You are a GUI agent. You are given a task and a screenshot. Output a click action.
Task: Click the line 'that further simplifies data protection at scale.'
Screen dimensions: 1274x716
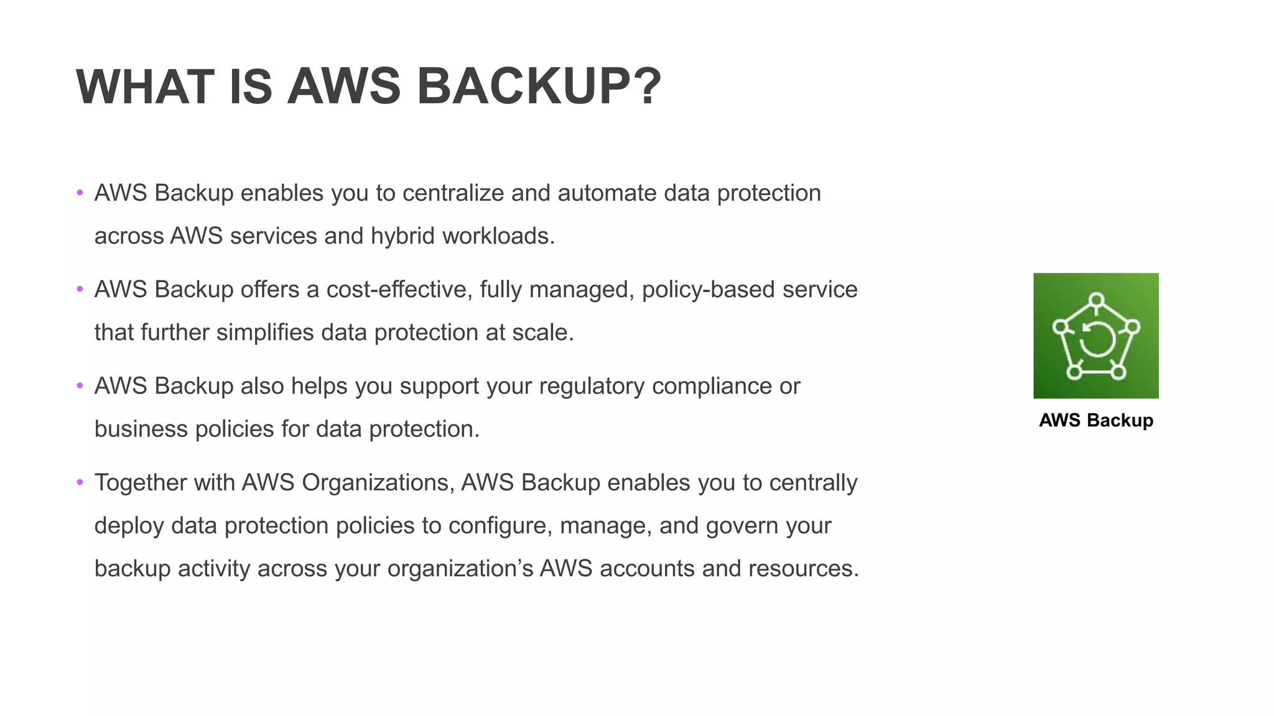(334, 333)
